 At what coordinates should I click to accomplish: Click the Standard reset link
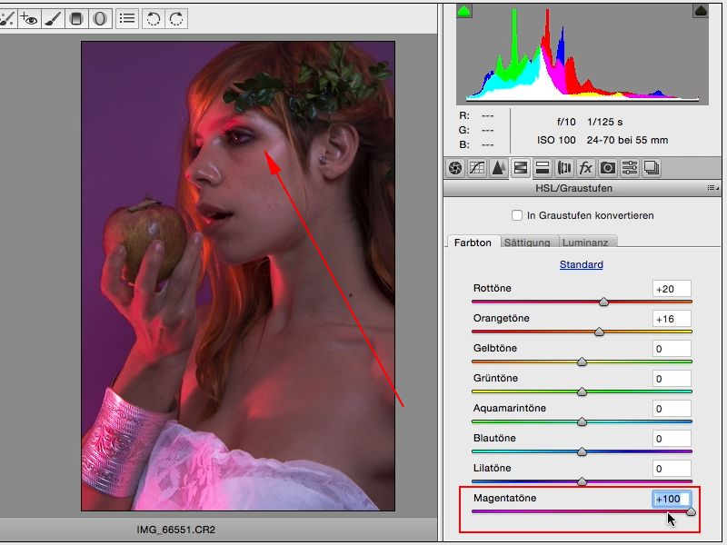point(581,264)
